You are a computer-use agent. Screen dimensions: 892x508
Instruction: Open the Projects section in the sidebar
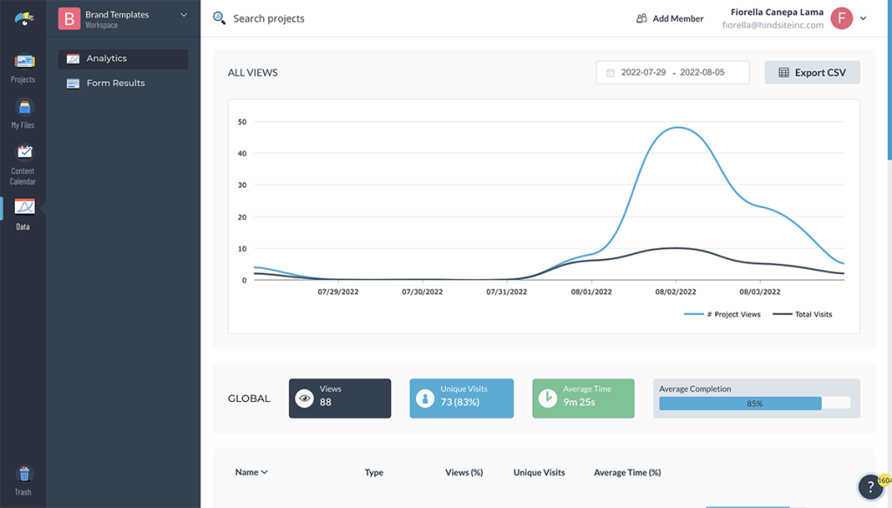(x=22, y=68)
